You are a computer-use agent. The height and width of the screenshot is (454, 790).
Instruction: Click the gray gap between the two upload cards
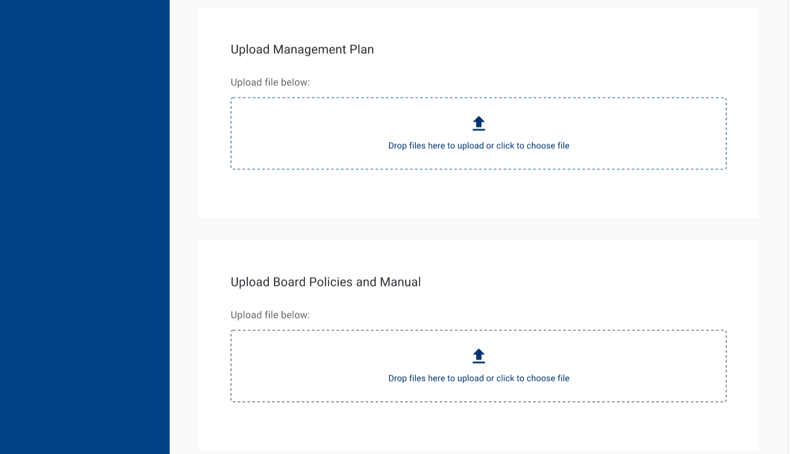[479, 229]
